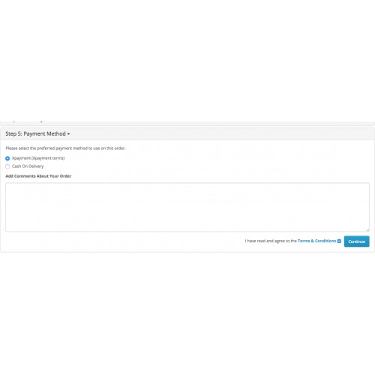Image resolution: width=375 pixels, height=375 pixels.
Task: Click the 'I have read and agree' text
Action: pyautogui.click(x=271, y=241)
